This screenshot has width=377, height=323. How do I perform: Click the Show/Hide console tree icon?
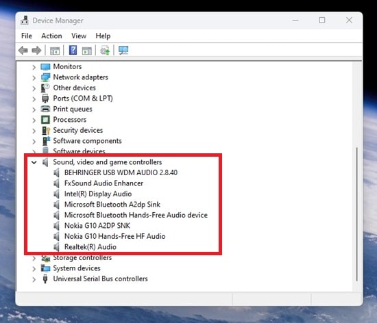click(x=55, y=51)
